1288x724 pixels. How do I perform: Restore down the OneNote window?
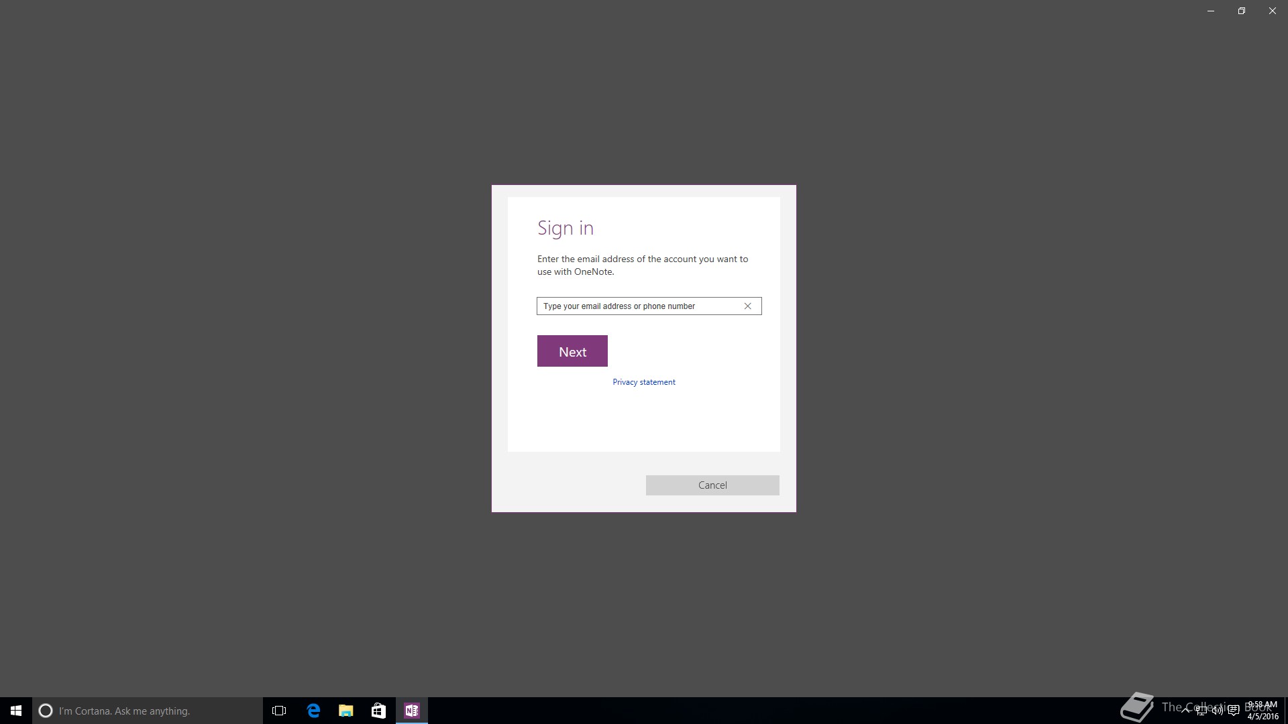pyautogui.click(x=1242, y=11)
